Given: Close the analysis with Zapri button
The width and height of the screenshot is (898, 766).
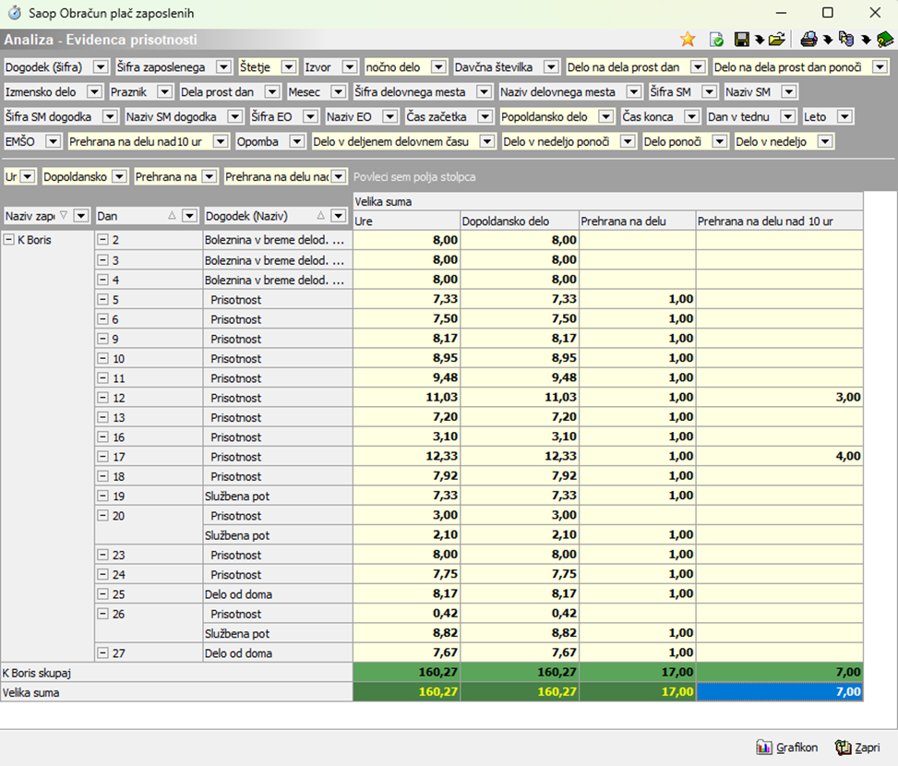Looking at the screenshot, I should point(856,748).
